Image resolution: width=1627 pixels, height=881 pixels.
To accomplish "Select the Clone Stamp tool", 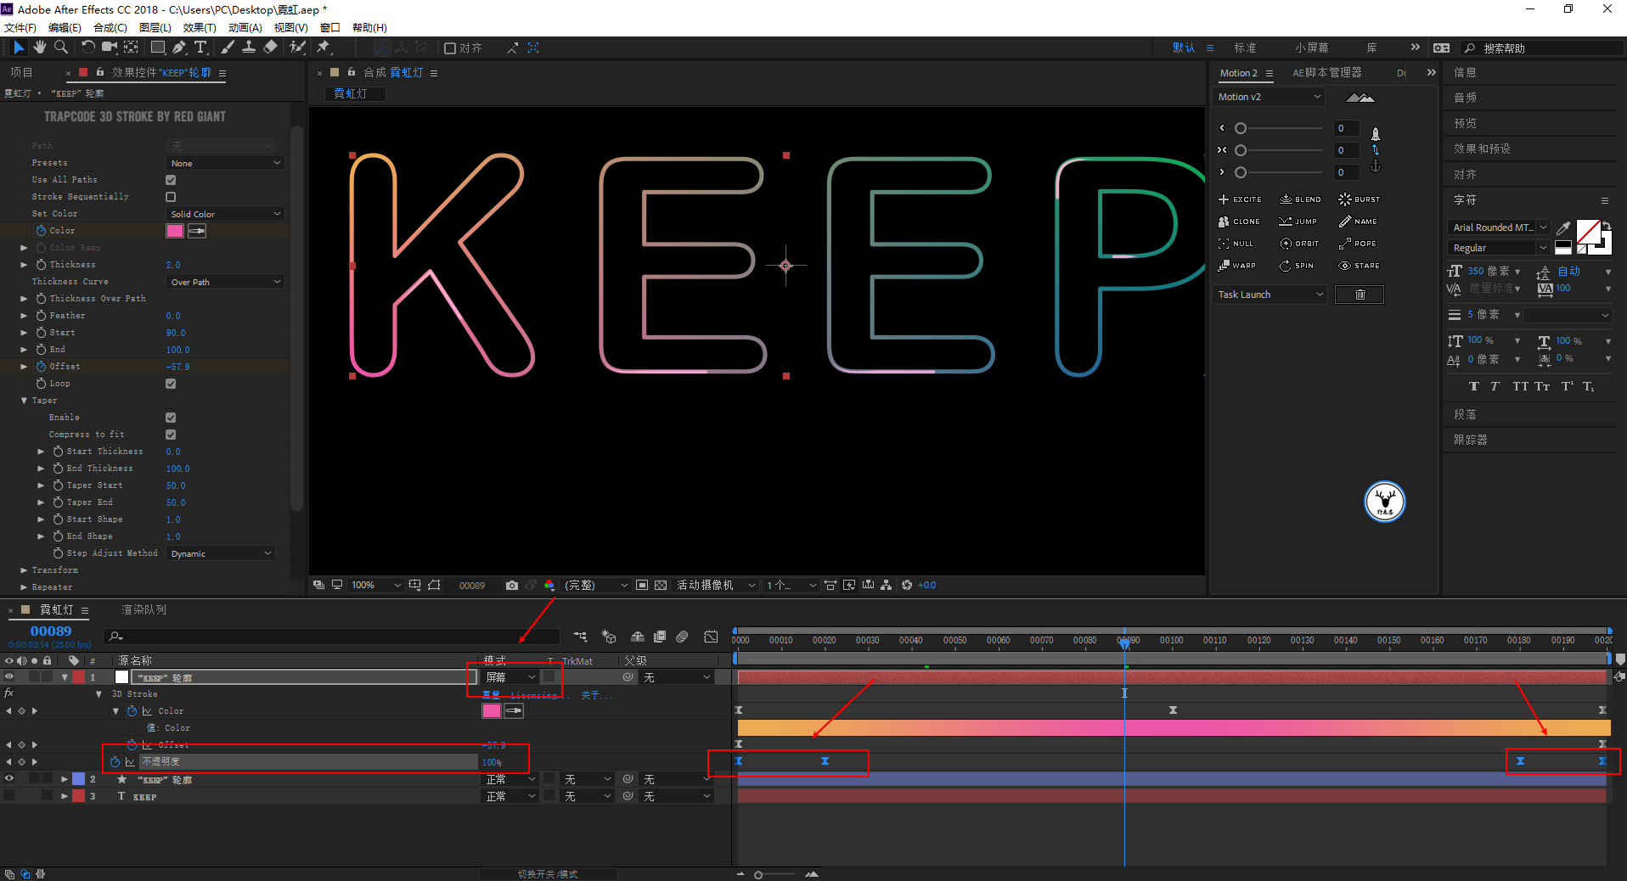I will click(249, 48).
